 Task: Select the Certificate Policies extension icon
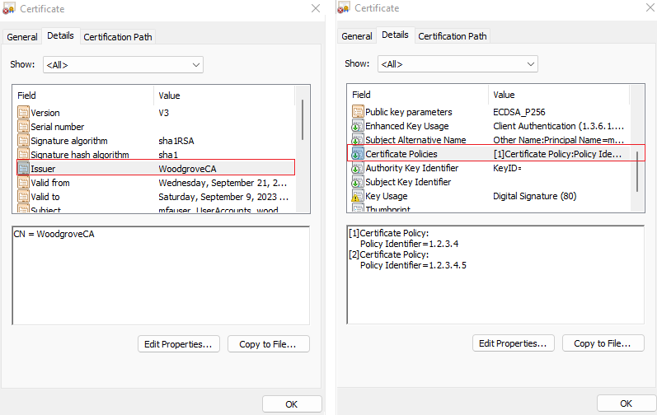point(358,153)
